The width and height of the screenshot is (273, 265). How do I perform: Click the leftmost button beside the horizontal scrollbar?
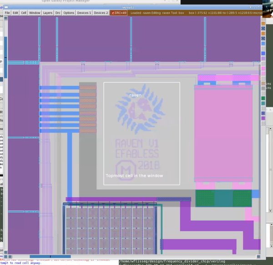[6, 256]
